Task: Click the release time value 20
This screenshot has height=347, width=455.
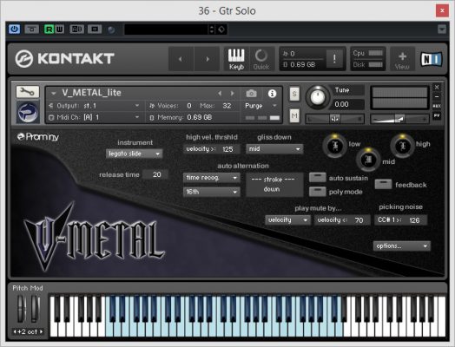Action: coord(156,174)
